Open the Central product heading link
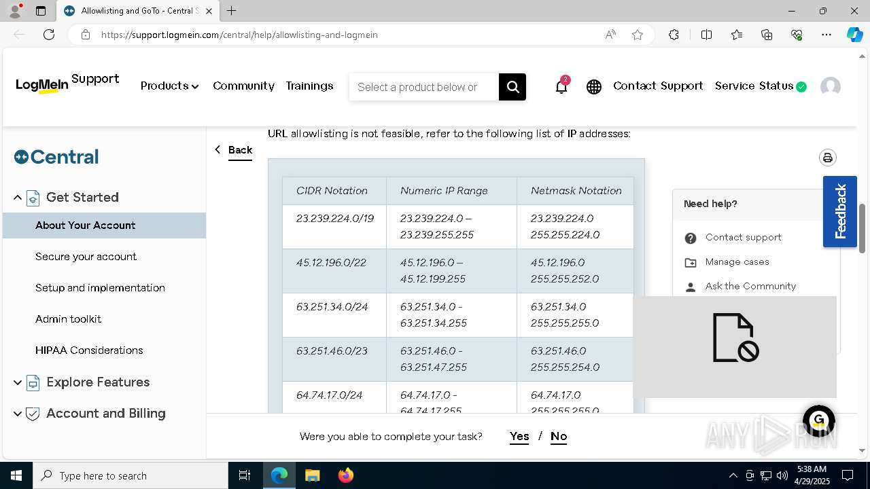 coord(56,157)
